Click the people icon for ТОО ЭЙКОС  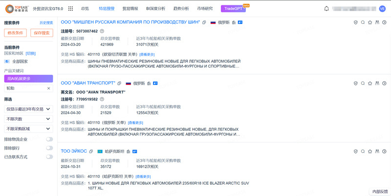(x=377, y=151)
